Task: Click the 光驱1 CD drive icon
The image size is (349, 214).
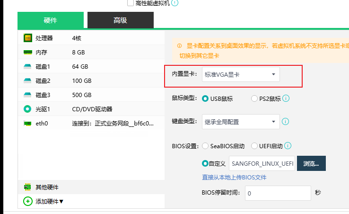Action: pyautogui.click(x=27, y=109)
